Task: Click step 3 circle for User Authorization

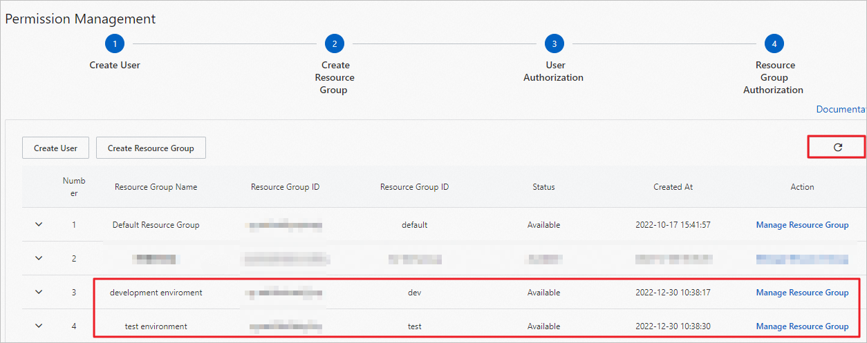Action: coord(554,44)
